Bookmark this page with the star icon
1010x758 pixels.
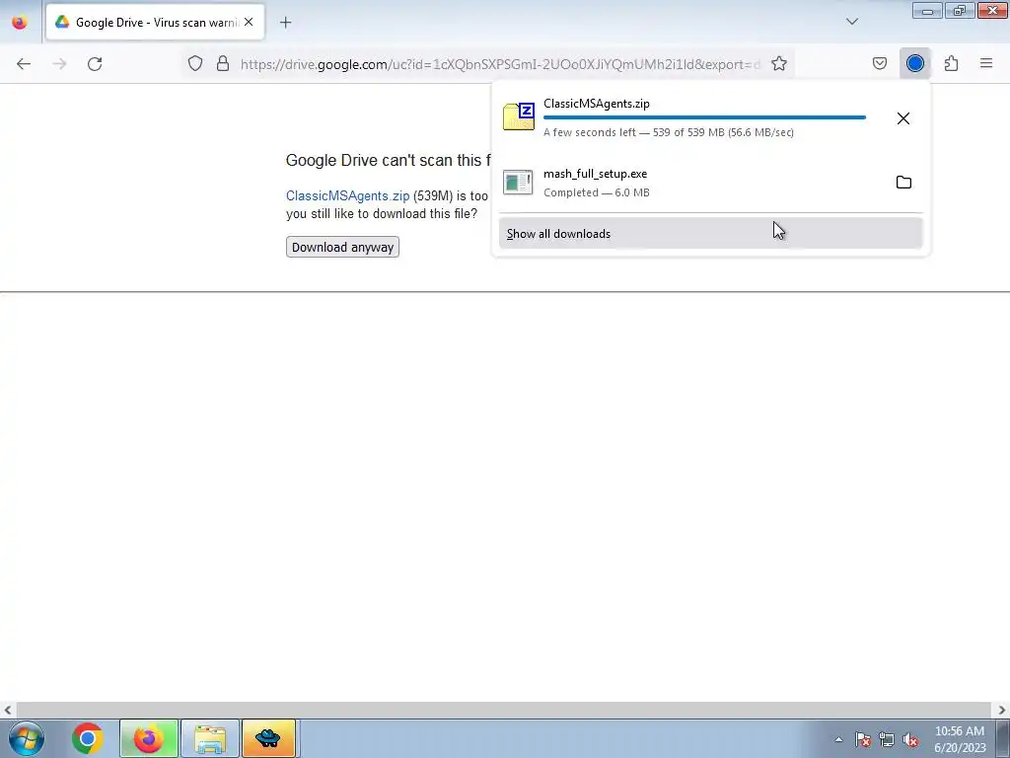(x=779, y=63)
